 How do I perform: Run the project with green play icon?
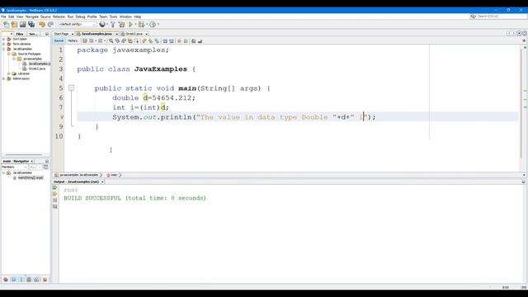131,24
